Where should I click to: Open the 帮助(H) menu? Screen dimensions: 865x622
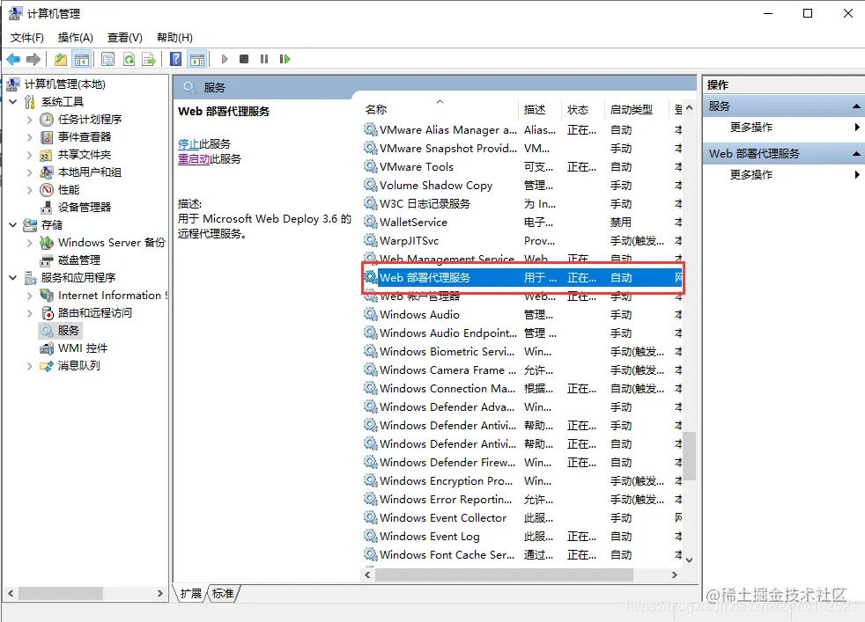click(x=174, y=38)
